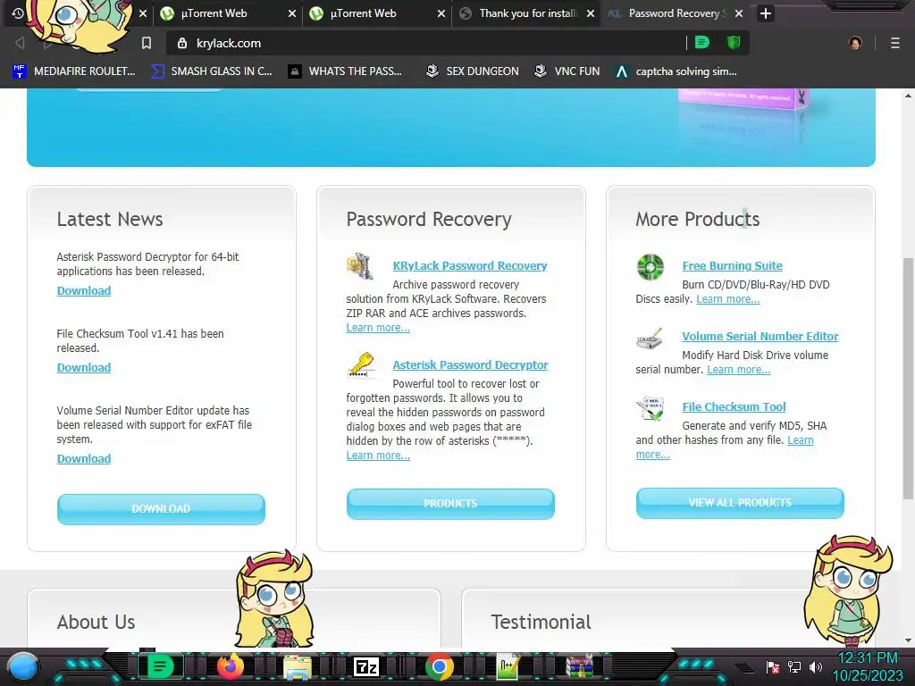
Task: Open a new tab with the plus button
Action: (766, 13)
